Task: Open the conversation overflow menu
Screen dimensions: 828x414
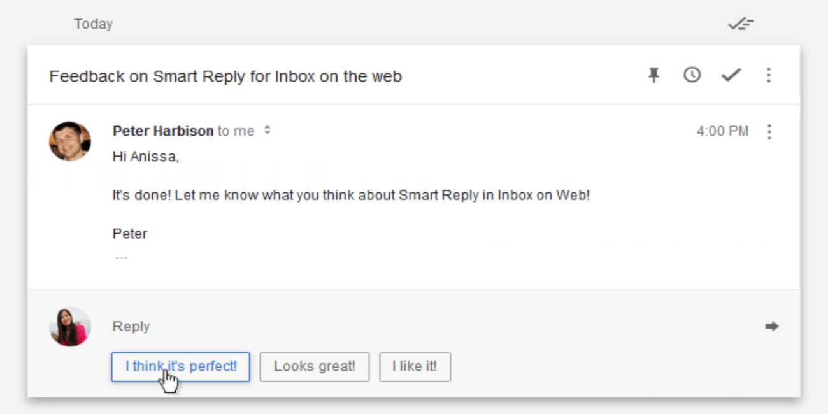Action: coord(769,75)
